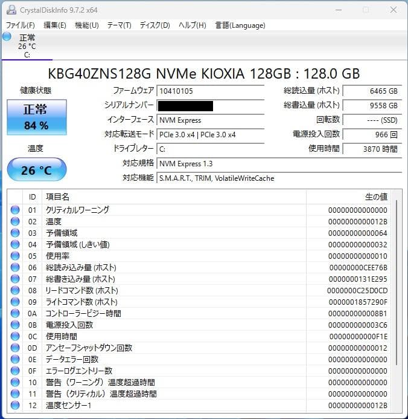Image resolution: width=408 pixels, height=419 pixels.
Task: Click raw value 00000000003C6
Action: 357,325
